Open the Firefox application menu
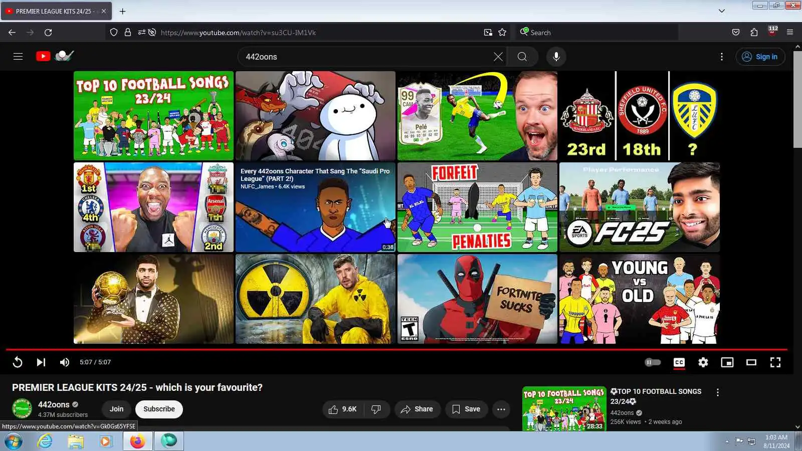802x451 pixels. (x=790, y=33)
